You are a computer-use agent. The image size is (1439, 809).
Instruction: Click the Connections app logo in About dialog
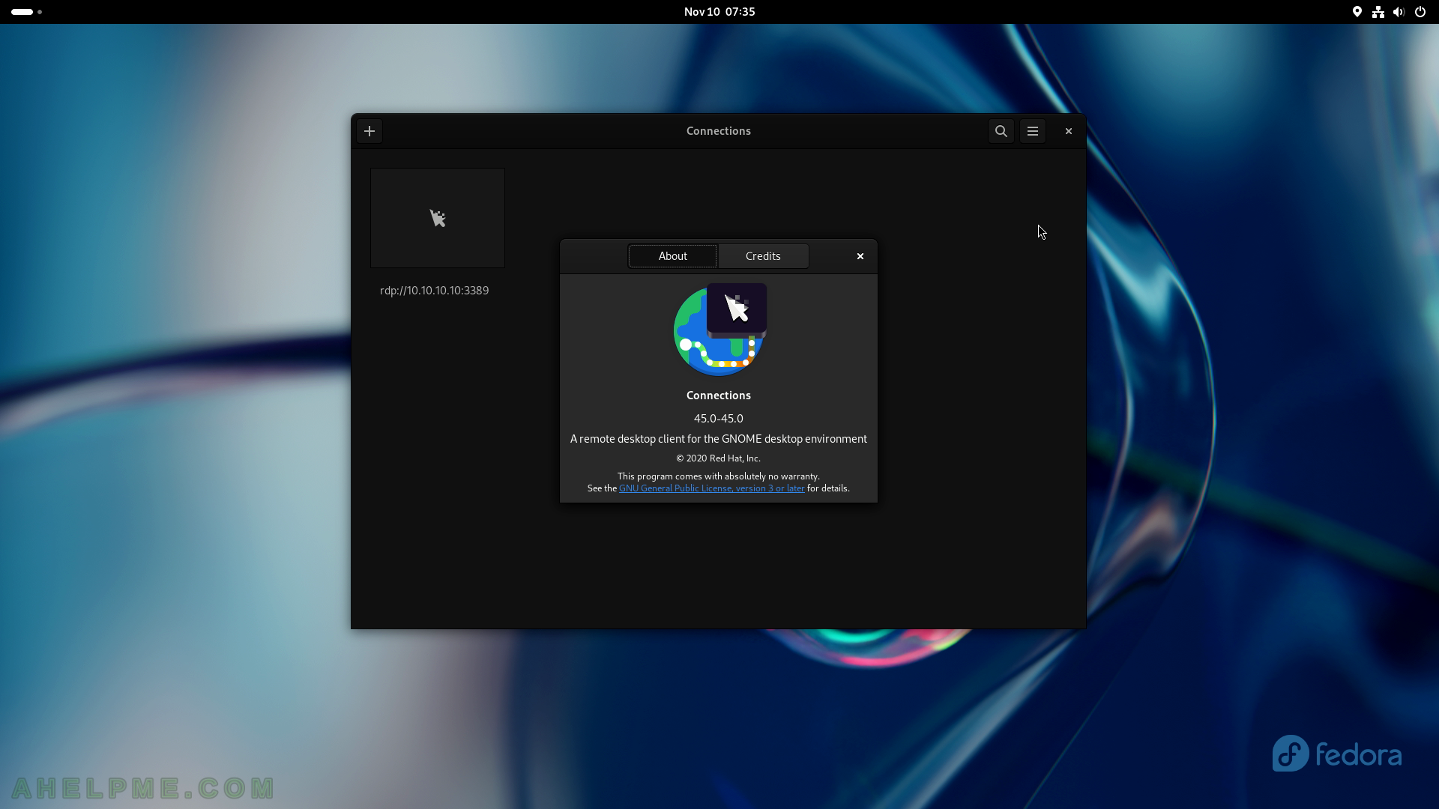pyautogui.click(x=719, y=330)
